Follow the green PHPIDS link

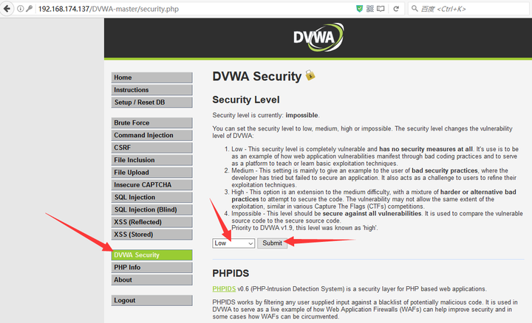(x=224, y=289)
